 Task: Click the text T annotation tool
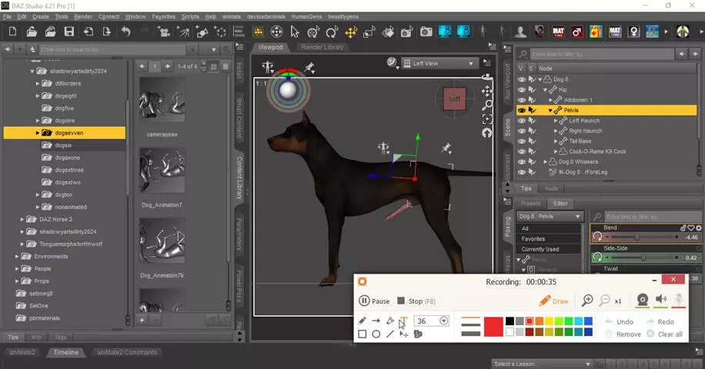pyautogui.click(x=403, y=321)
